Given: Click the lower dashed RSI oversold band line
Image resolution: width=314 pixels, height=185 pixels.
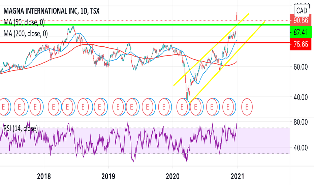Looking at the screenshot, I should pyautogui.click(x=145, y=154).
